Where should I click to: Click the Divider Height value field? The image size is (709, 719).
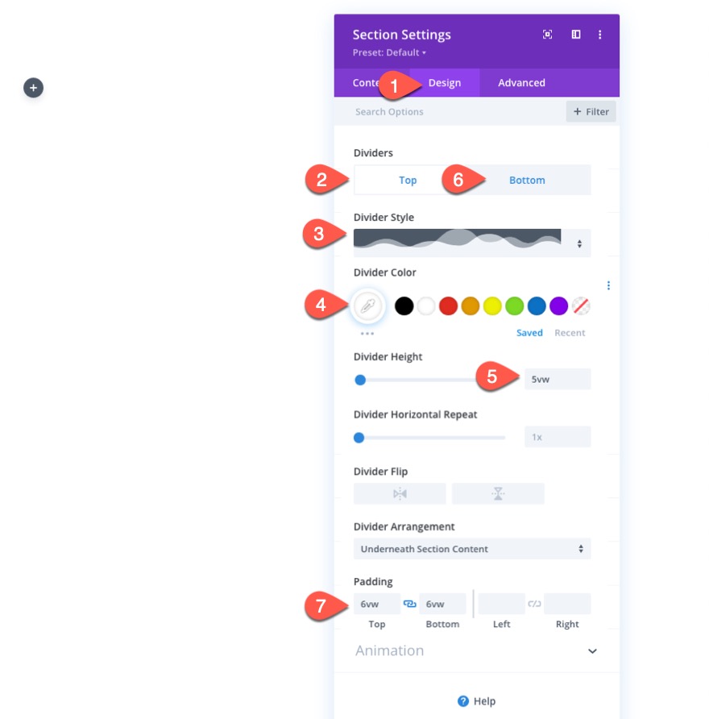558,379
